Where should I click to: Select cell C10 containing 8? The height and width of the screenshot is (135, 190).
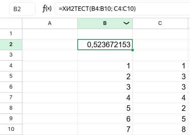[x=160, y=129]
